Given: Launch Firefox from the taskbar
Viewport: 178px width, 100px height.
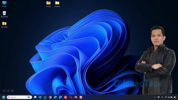Looking at the screenshot, I should (x=76, y=97).
